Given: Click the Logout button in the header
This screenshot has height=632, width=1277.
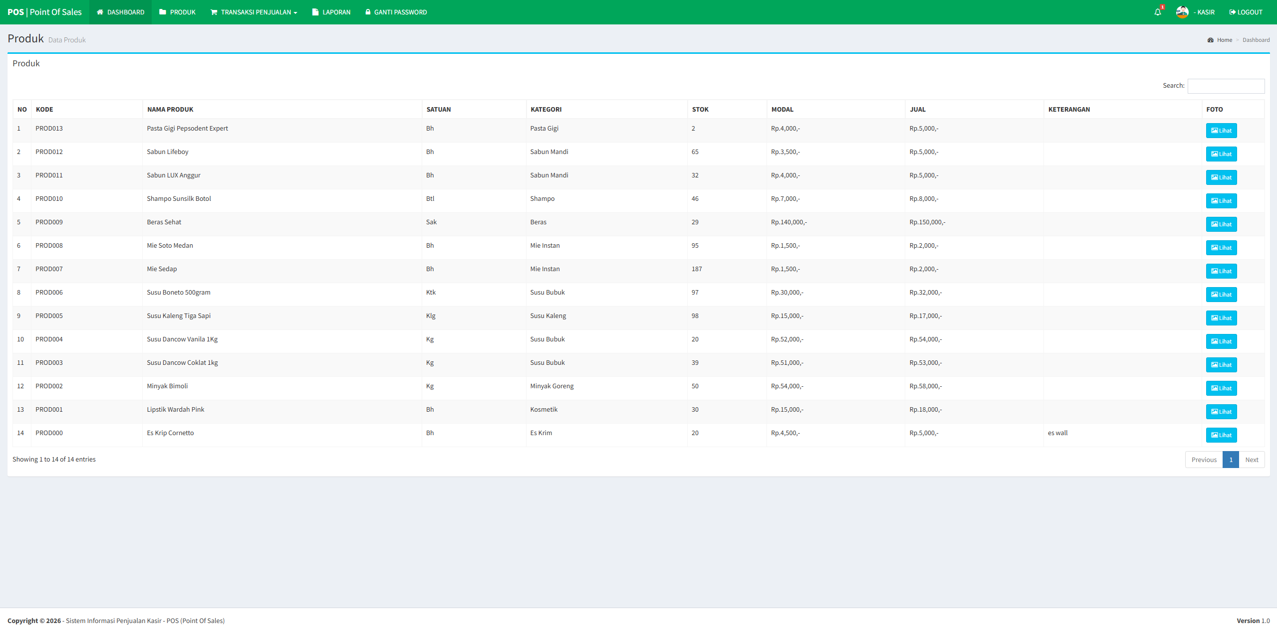Looking at the screenshot, I should tap(1246, 12).
